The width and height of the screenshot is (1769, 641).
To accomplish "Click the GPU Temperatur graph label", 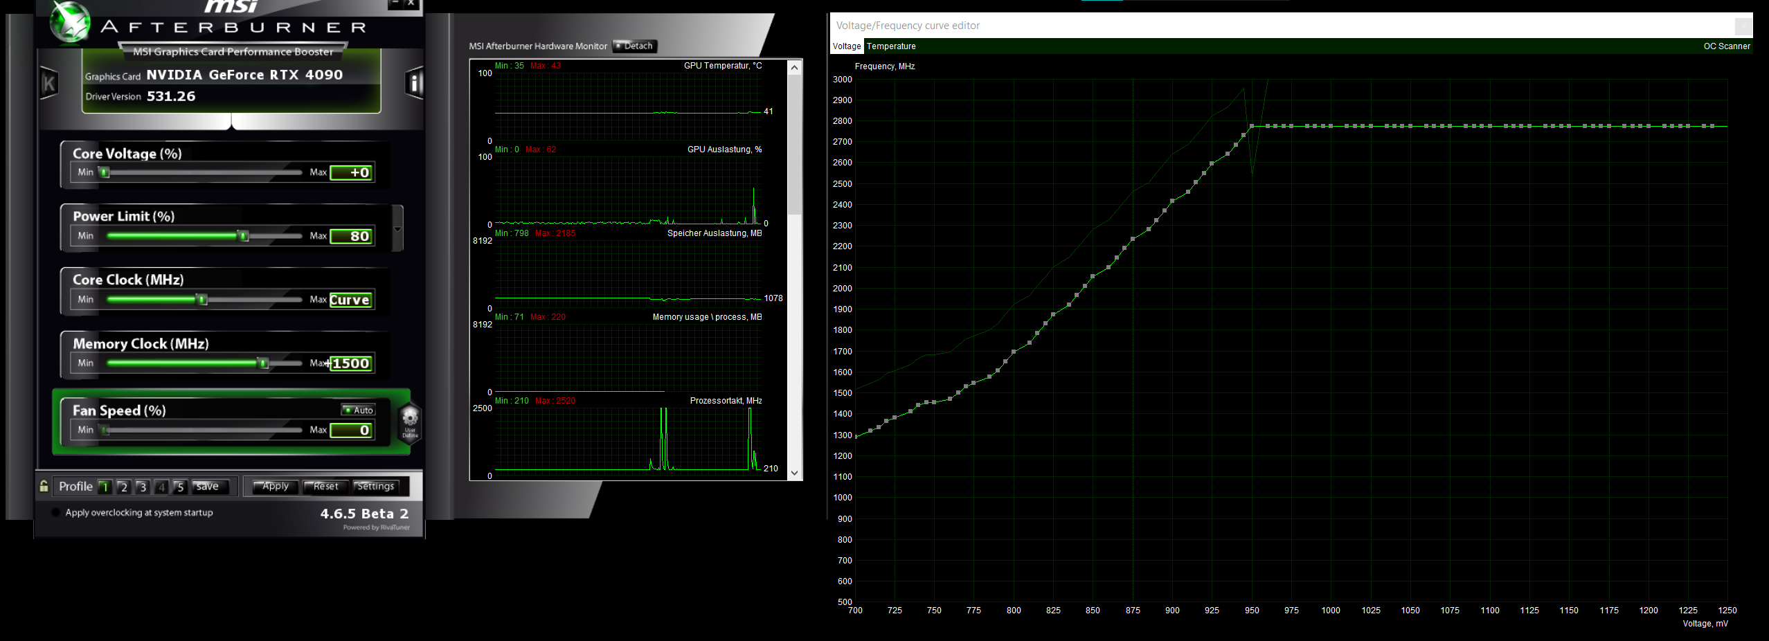I will click(723, 66).
